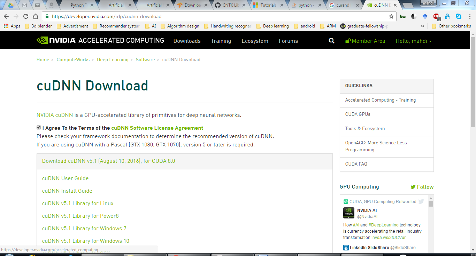Switch to the curand Google search tab
476x256 pixels.
pos(344,5)
